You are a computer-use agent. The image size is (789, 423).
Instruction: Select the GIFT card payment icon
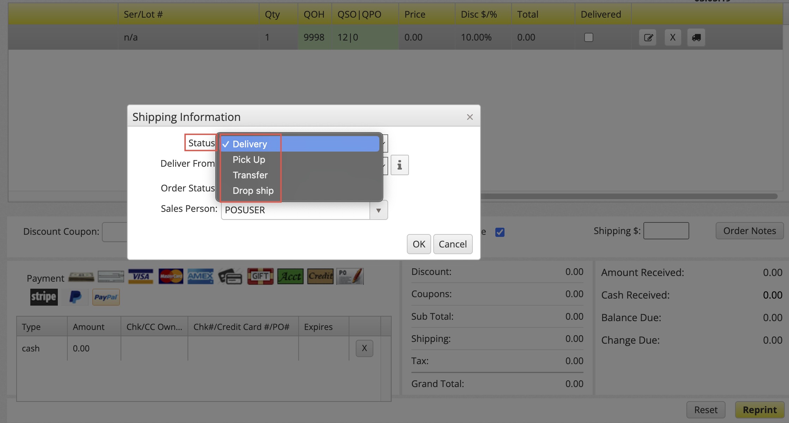pyautogui.click(x=260, y=277)
